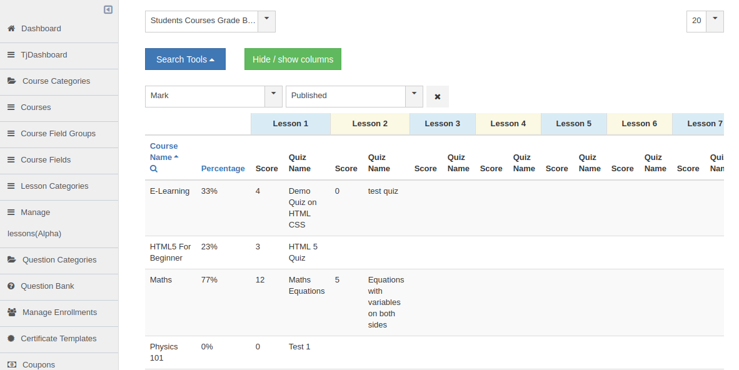Collapse the sidebar with the toggle icon

pos(108,9)
